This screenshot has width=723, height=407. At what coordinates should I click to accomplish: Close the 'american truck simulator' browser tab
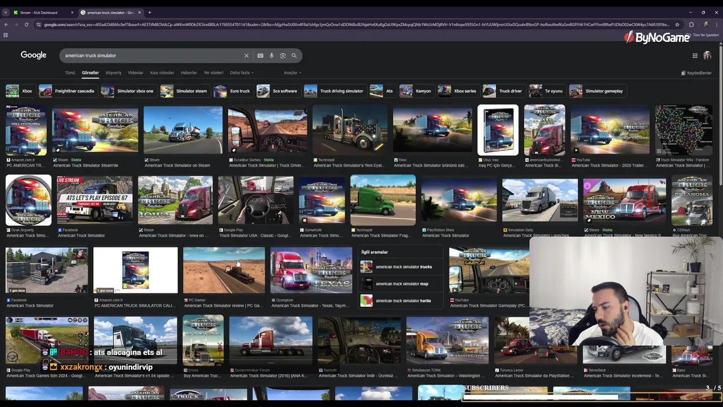coord(140,12)
